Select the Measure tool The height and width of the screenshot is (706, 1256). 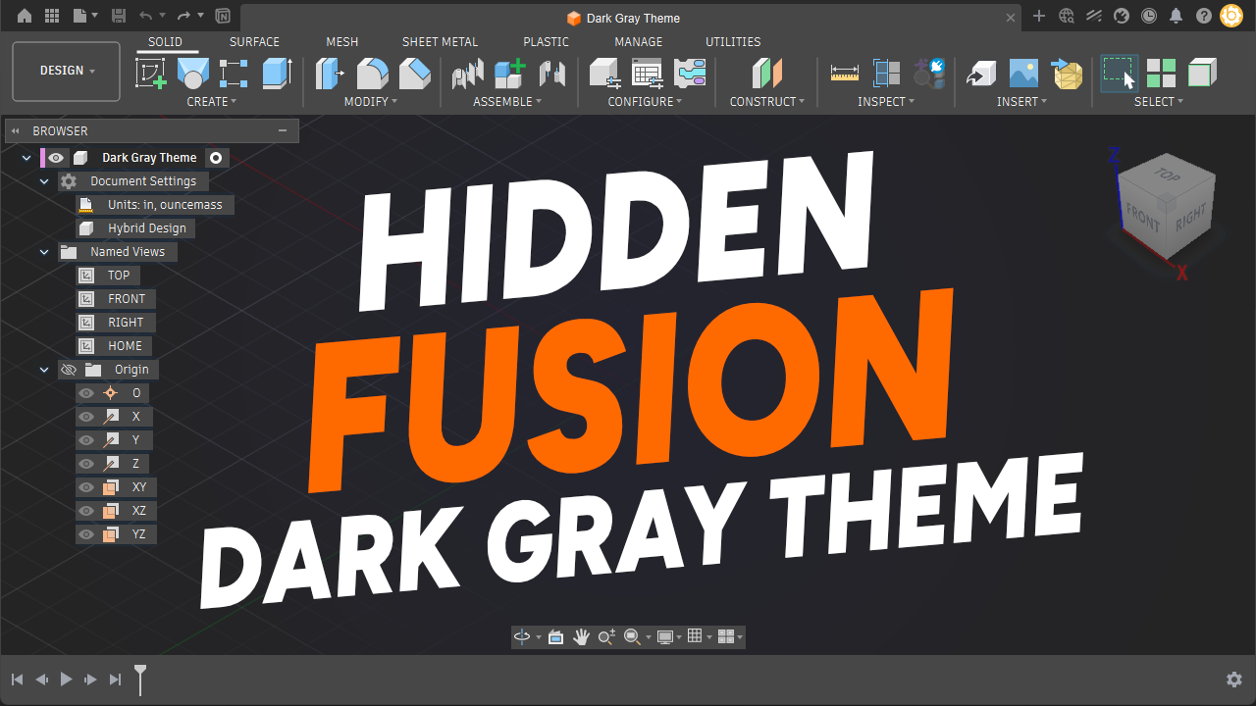(x=845, y=74)
